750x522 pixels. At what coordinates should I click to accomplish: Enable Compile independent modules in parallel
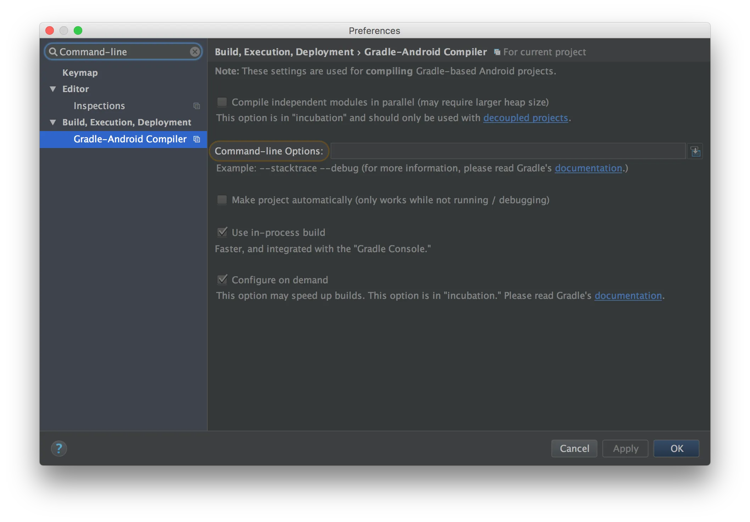(222, 102)
